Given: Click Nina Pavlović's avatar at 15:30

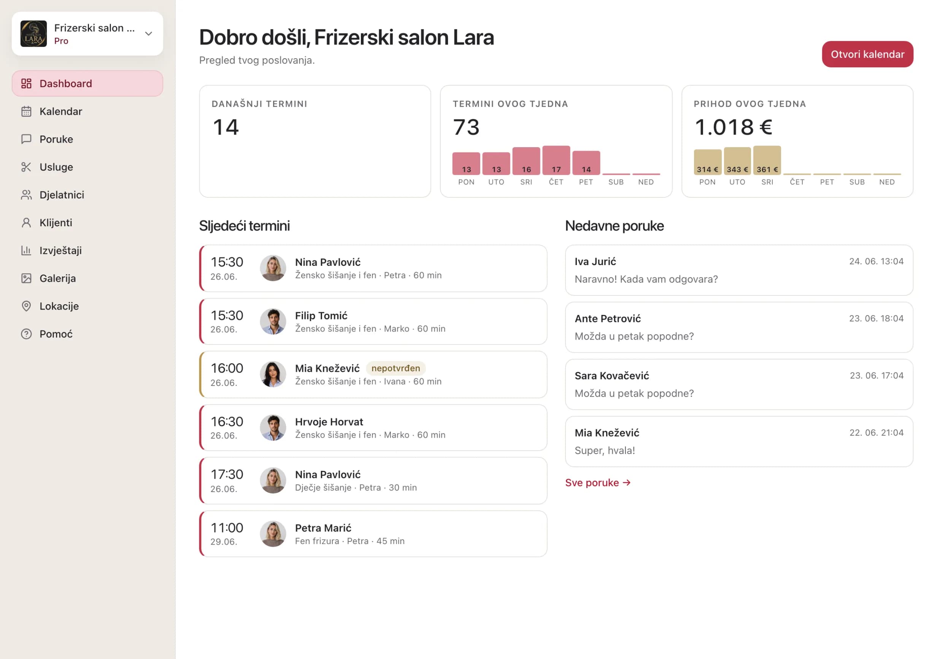Looking at the screenshot, I should (273, 268).
